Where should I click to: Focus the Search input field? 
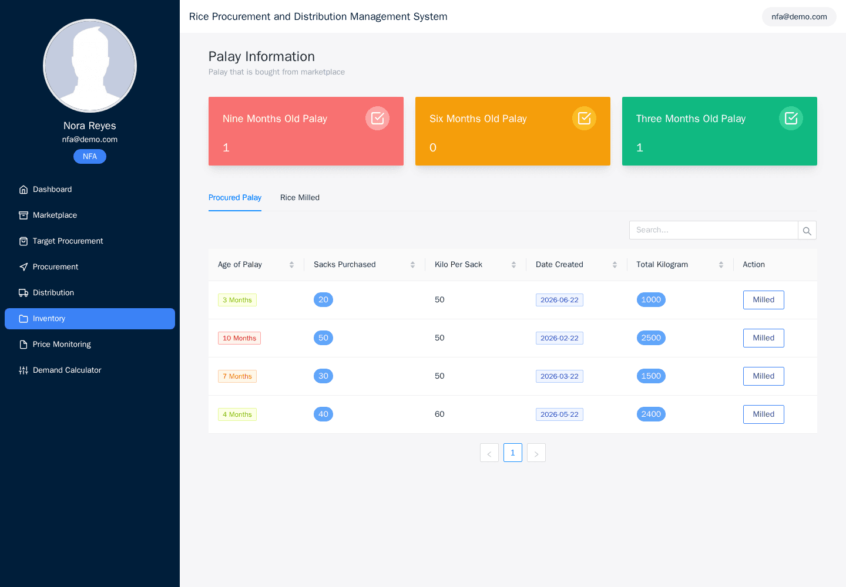click(x=713, y=230)
